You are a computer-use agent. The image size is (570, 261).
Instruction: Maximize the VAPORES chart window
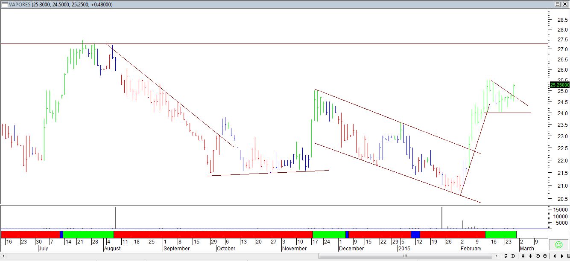tap(558, 4)
